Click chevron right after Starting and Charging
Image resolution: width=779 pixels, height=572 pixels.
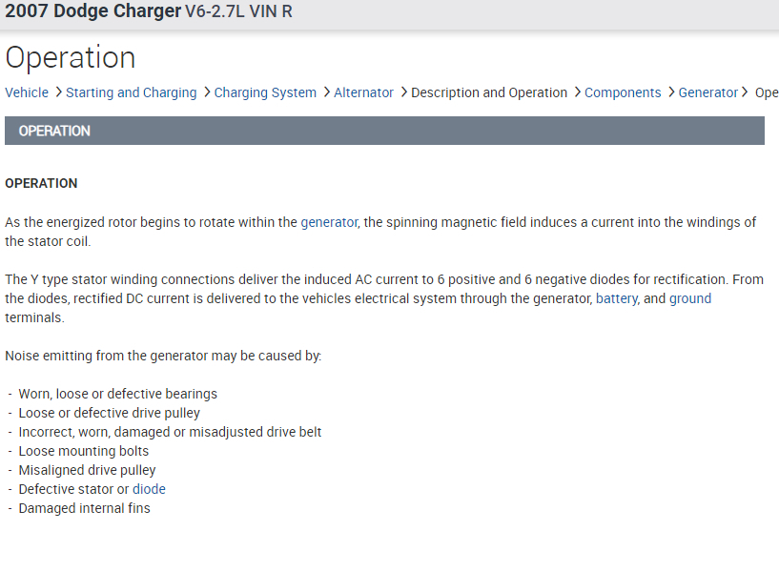(206, 92)
